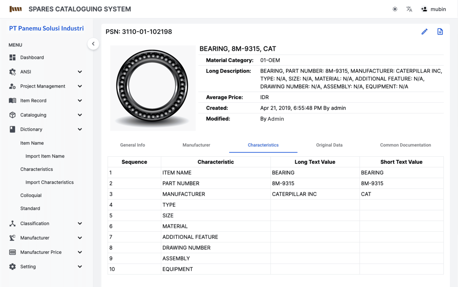The height and width of the screenshot is (287, 458).
Task: Click the Dashboard grid icon
Action: (x=12, y=57)
